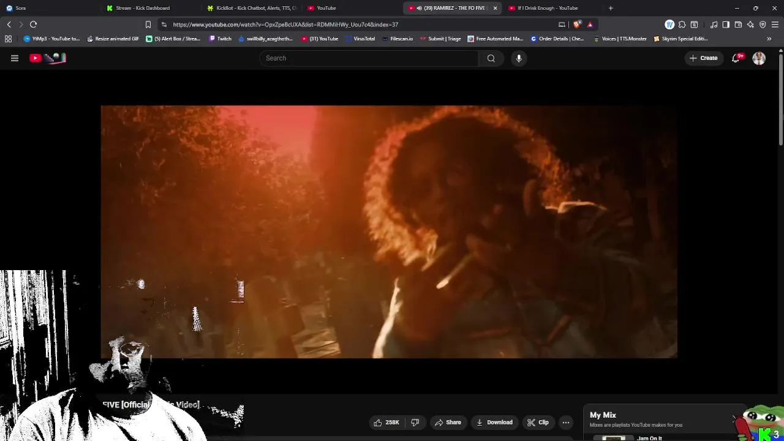Screen dimensions: 784x441
Task: Open the YouTube guide hamburger menu
Action: click(x=15, y=58)
